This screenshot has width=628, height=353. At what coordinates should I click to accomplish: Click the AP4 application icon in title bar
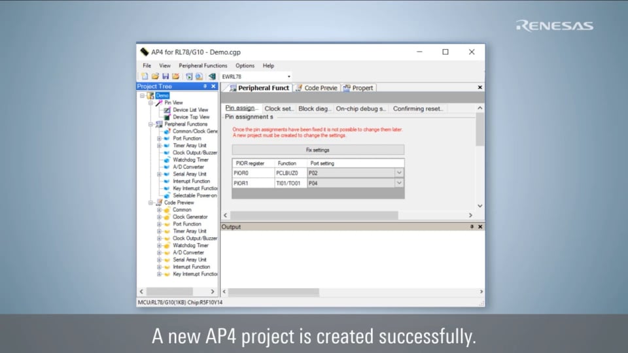[144, 52]
